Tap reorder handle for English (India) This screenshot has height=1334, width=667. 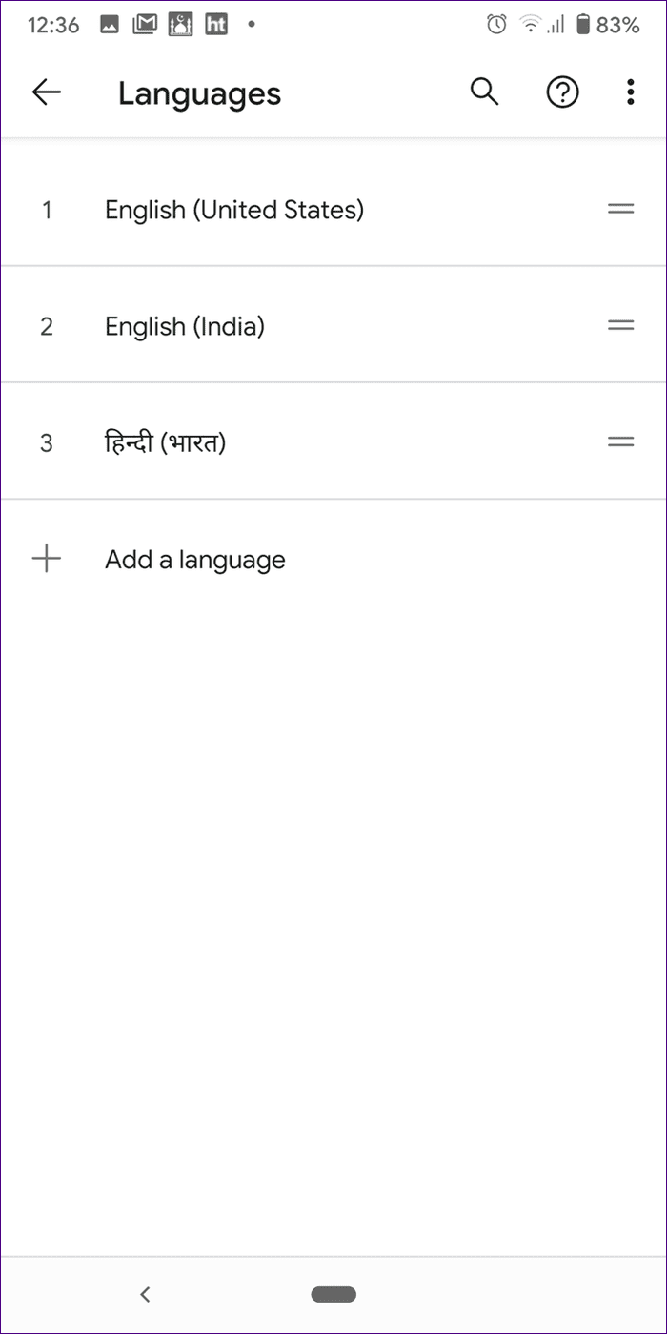pos(621,325)
